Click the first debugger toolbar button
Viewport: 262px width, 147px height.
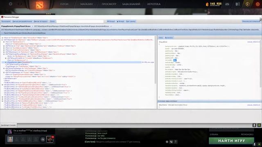click(x=6, y=22)
